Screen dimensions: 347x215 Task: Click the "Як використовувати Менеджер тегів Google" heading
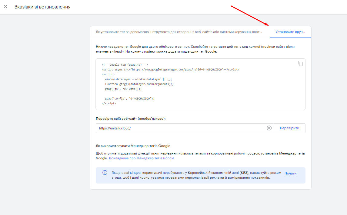pos(133,146)
